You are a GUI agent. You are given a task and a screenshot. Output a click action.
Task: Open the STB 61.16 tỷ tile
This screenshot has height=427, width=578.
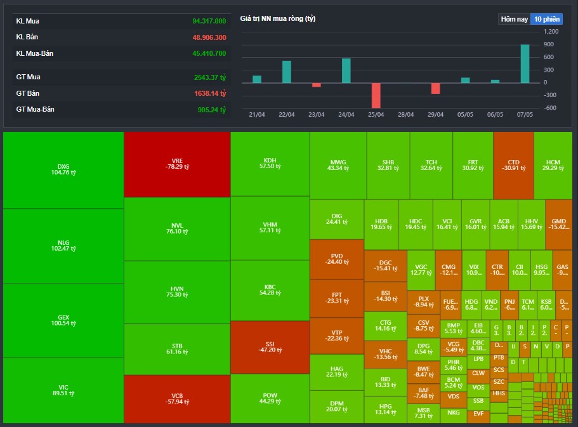177,349
